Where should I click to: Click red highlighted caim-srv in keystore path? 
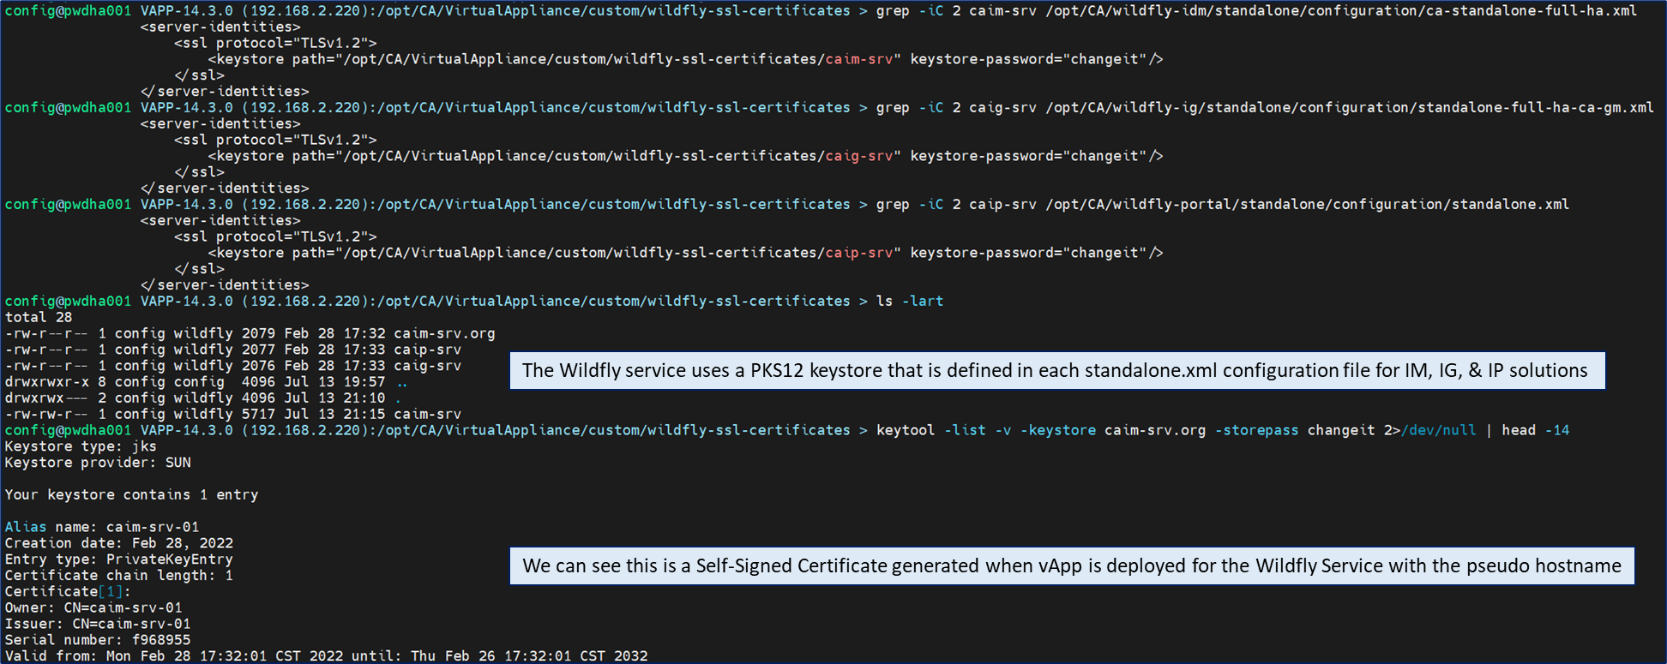[x=858, y=59]
